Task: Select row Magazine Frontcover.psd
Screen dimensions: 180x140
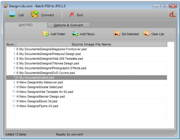Action: click(87, 49)
